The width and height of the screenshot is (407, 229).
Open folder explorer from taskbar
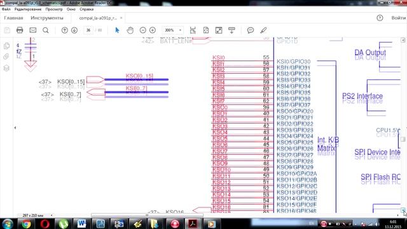click(155, 223)
